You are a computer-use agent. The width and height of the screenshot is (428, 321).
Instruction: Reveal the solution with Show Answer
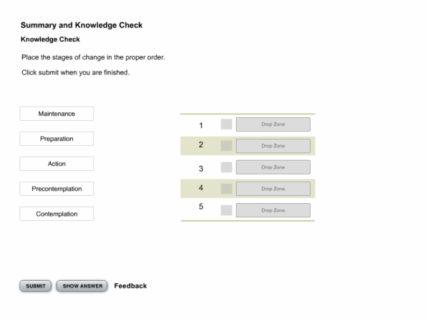click(x=82, y=286)
